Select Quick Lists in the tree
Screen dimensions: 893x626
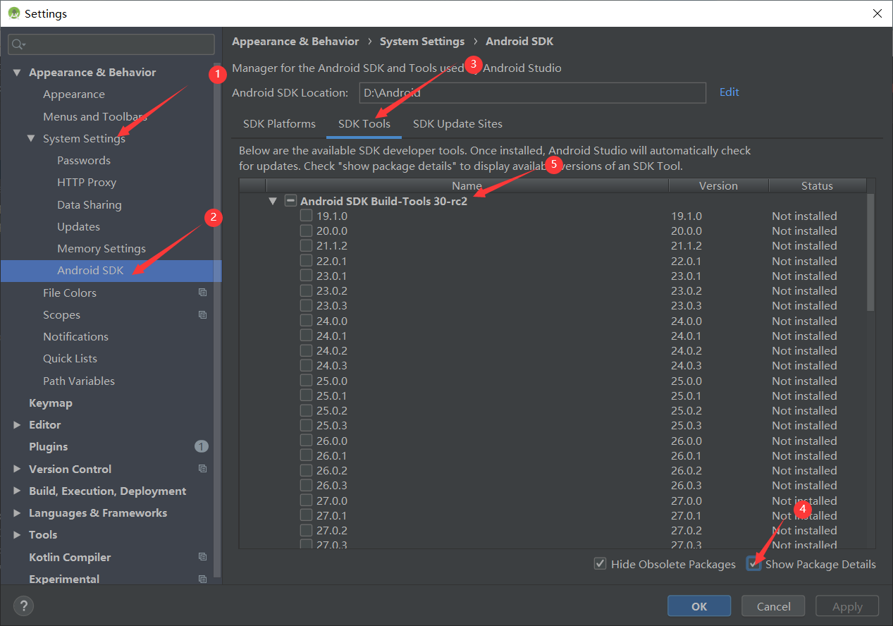pos(70,359)
